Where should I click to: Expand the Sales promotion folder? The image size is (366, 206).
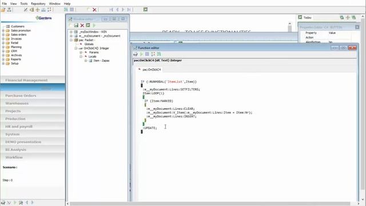[x=3, y=30]
